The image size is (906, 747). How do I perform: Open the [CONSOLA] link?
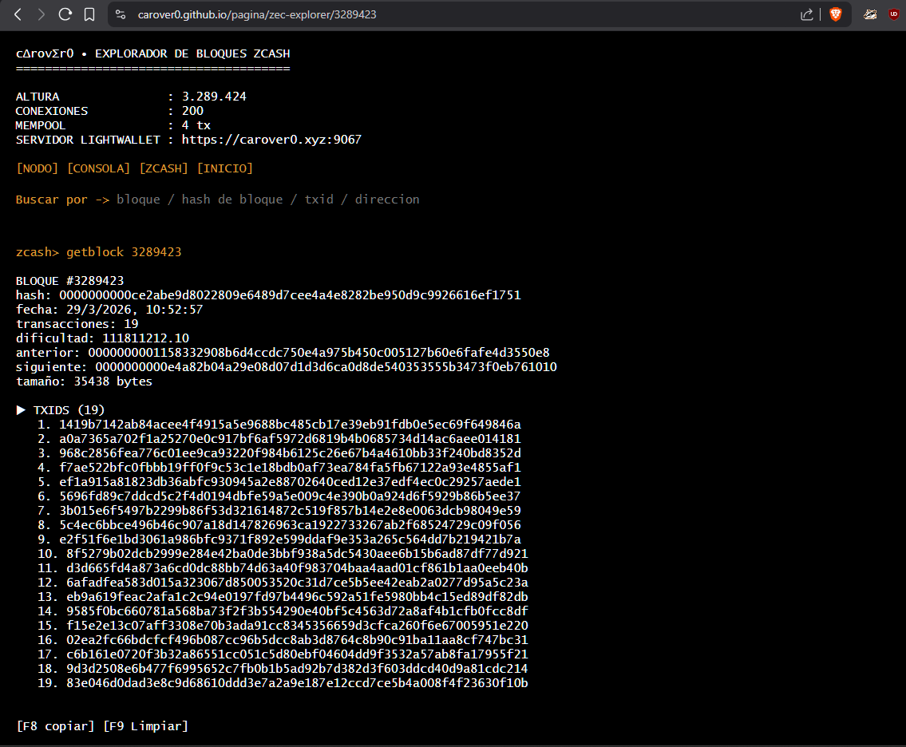pyautogui.click(x=98, y=168)
